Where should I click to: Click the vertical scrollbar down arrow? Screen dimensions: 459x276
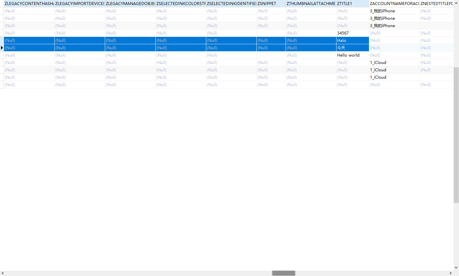point(456,268)
